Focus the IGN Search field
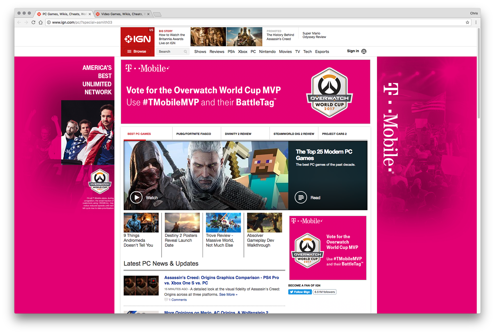This screenshot has width=495, height=334. 173,52
